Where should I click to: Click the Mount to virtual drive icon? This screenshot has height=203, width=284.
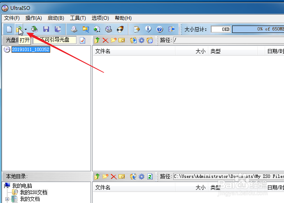(97, 29)
